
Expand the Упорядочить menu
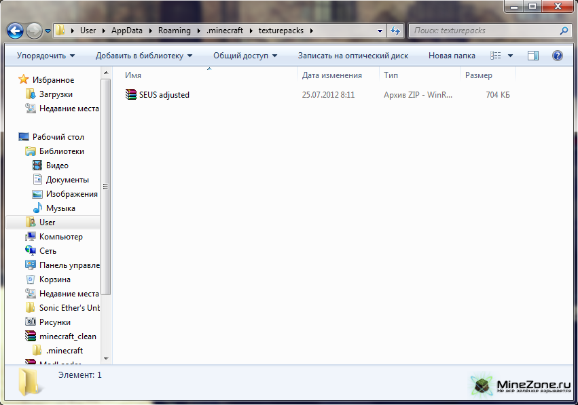(46, 56)
